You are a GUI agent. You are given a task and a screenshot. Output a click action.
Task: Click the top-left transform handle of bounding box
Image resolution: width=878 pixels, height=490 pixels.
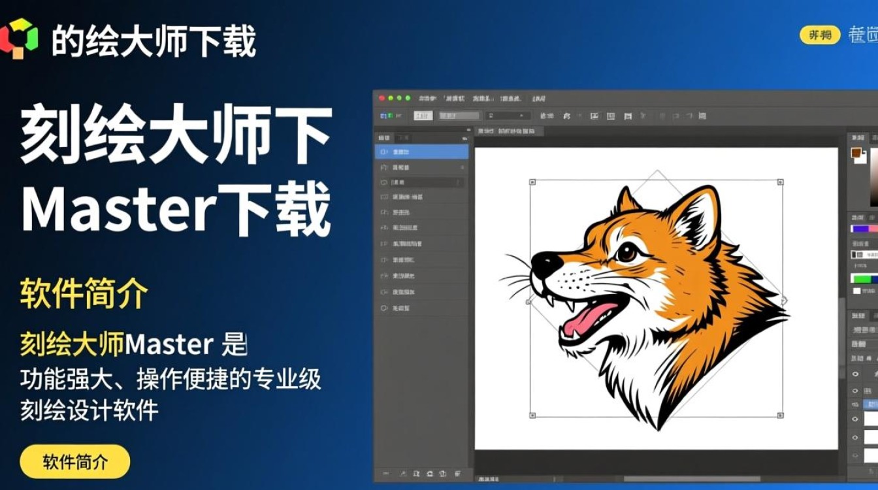point(532,182)
